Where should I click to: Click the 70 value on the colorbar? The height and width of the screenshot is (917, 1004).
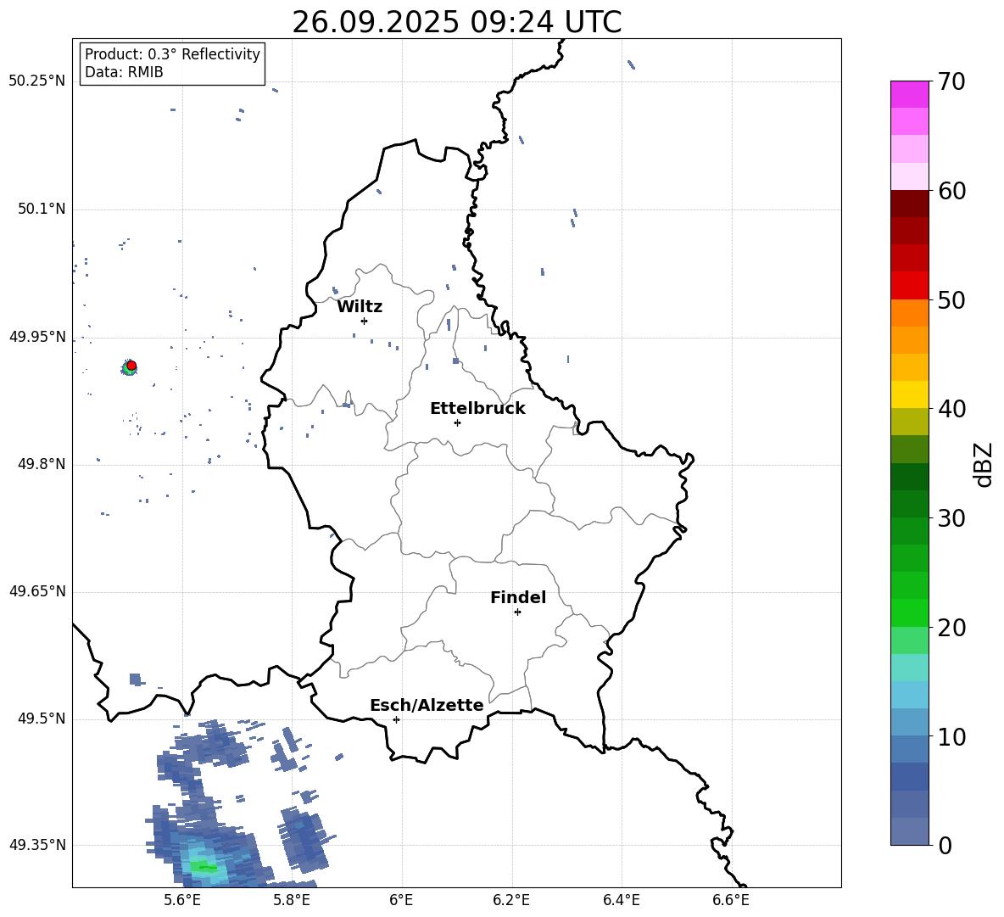pos(951,81)
